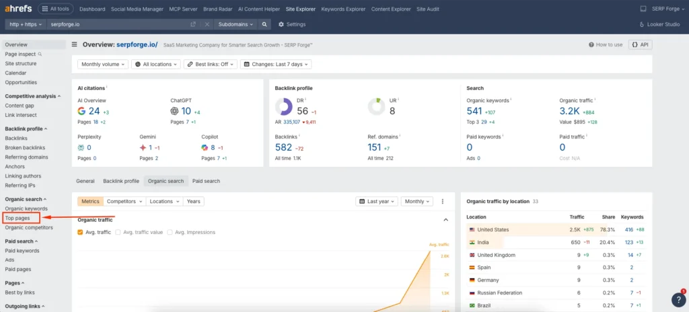Open the chart's three-dot options menu

[x=443, y=201]
